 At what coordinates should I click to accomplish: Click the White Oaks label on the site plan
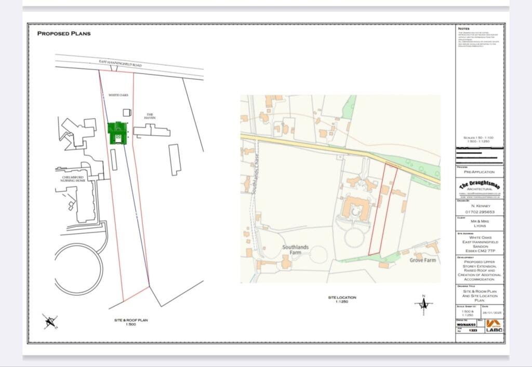tap(118, 95)
